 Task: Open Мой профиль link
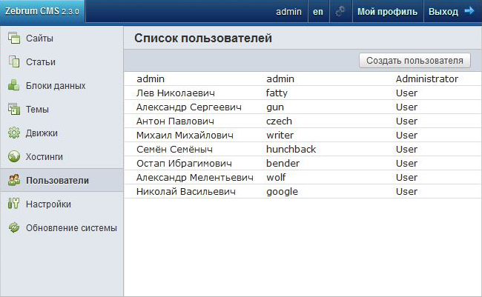click(x=387, y=12)
